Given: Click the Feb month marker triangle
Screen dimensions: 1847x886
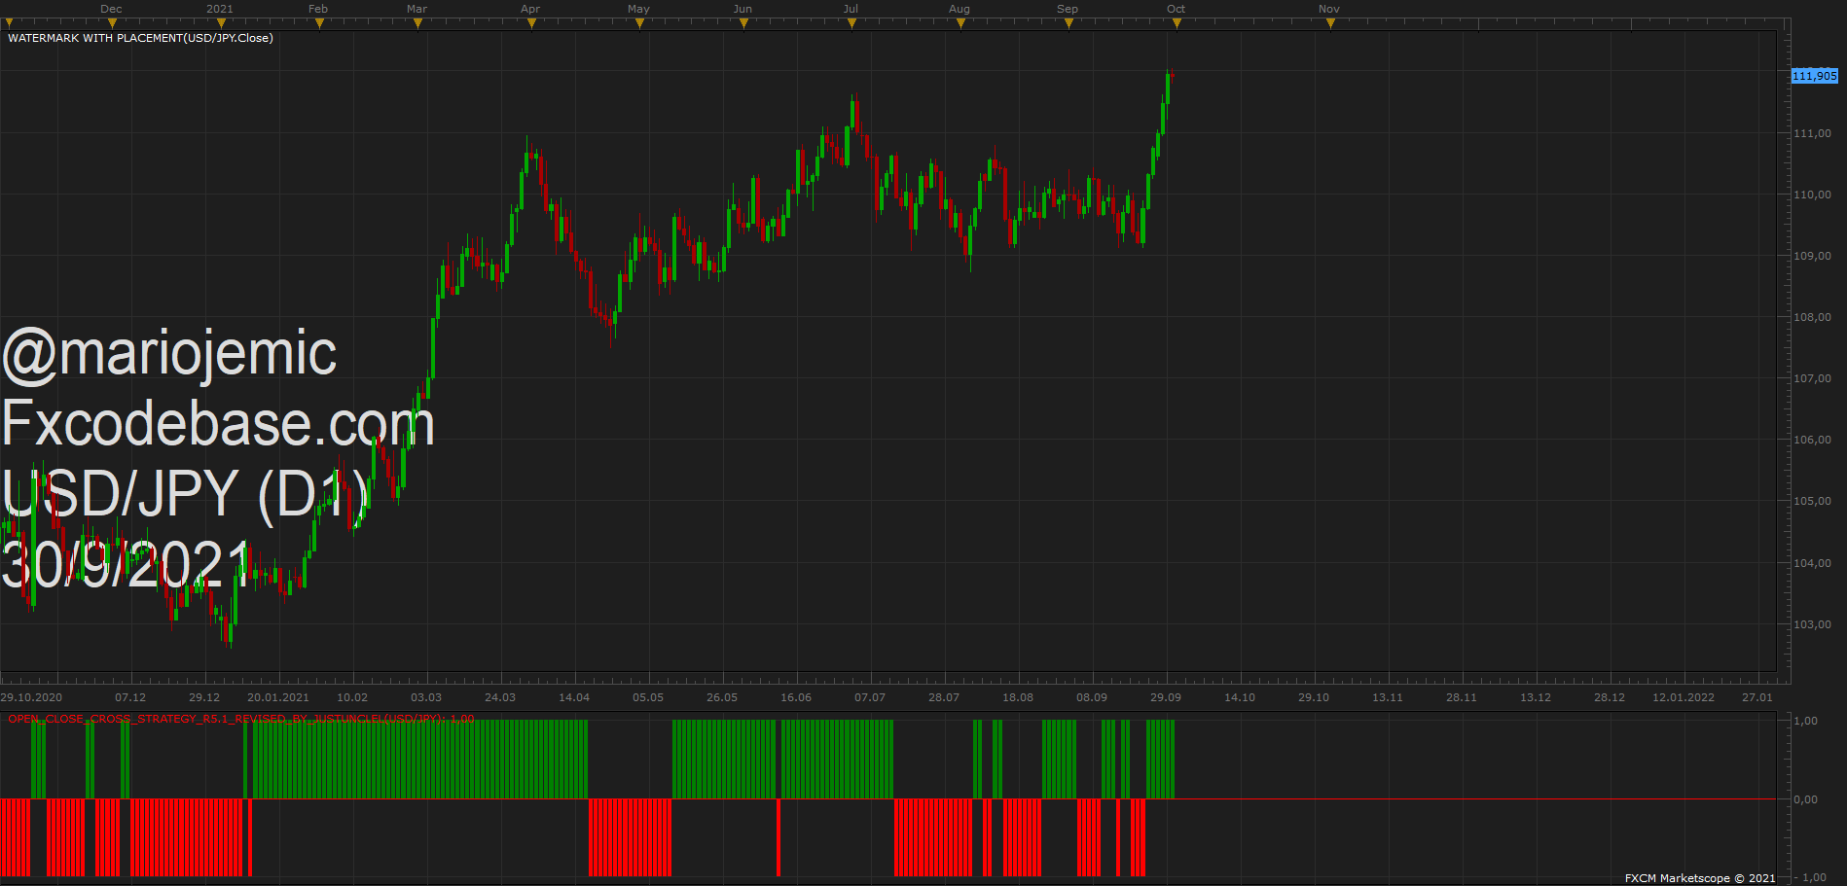Looking at the screenshot, I should point(318,23).
